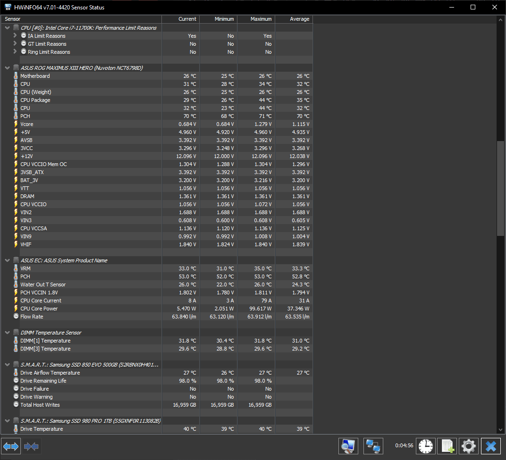Click the logging sheet with plus icon

447,446
